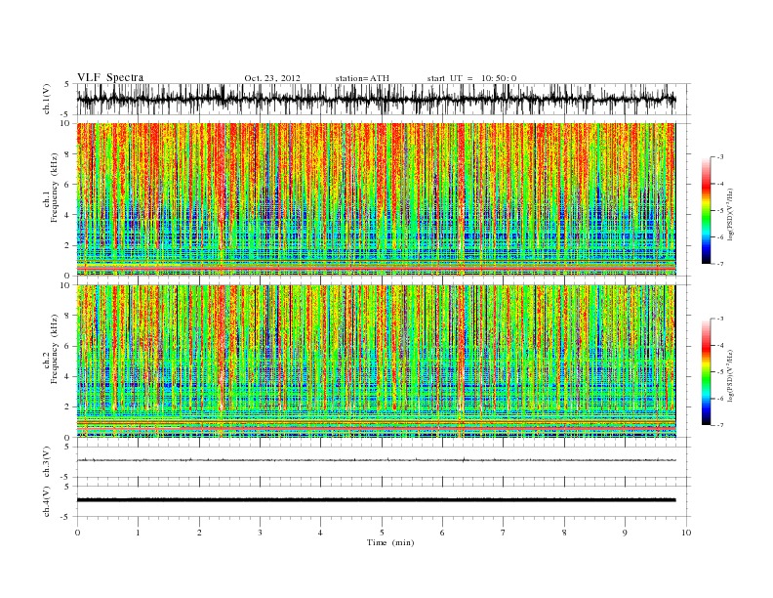Click the log(PSD) label beside ch.1 colorbar
773x598 pixels.
[x=730, y=214]
